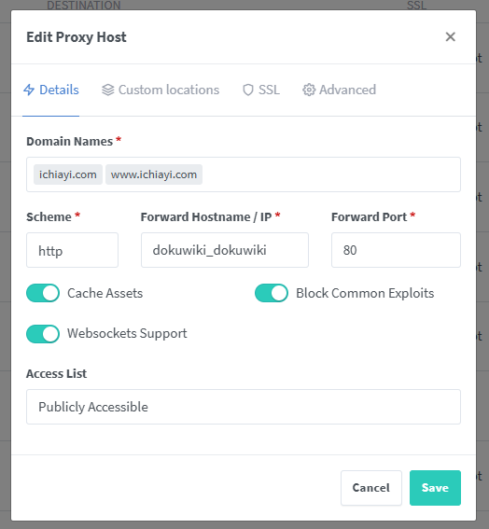Disable the Cache Assets toggle
Screen dimensions: 489x529
(x=43, y=293)
